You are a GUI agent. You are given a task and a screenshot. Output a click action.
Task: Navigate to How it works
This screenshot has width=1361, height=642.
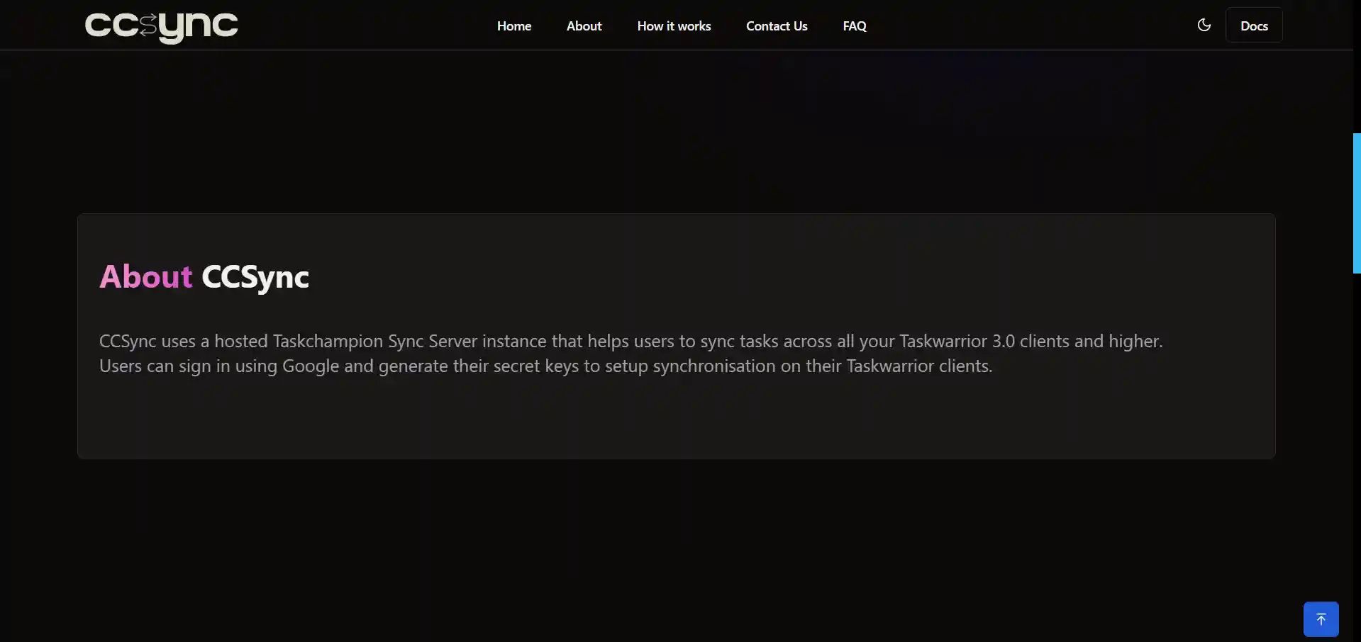[674, 26]
